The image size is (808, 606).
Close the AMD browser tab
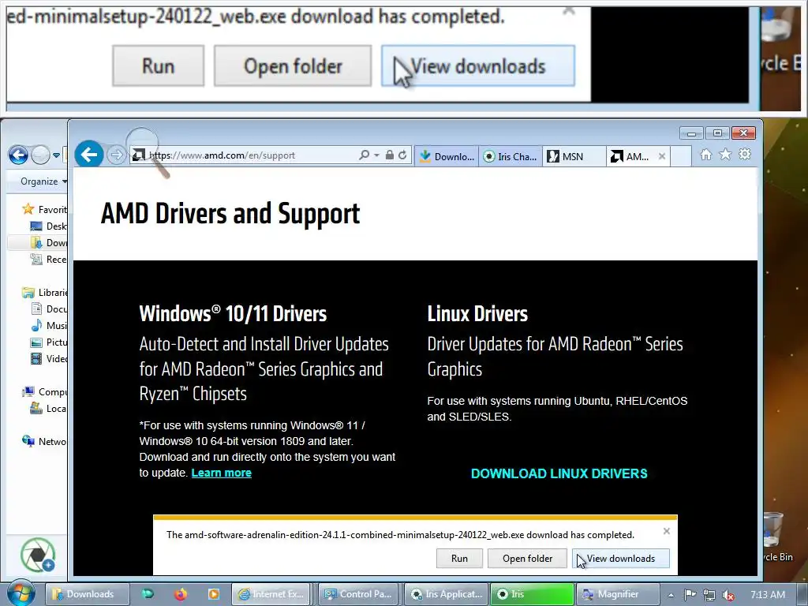[662, 156]
